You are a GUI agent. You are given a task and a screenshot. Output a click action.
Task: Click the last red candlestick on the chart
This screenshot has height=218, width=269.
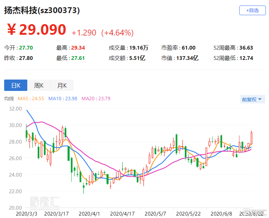coord(251,138)
